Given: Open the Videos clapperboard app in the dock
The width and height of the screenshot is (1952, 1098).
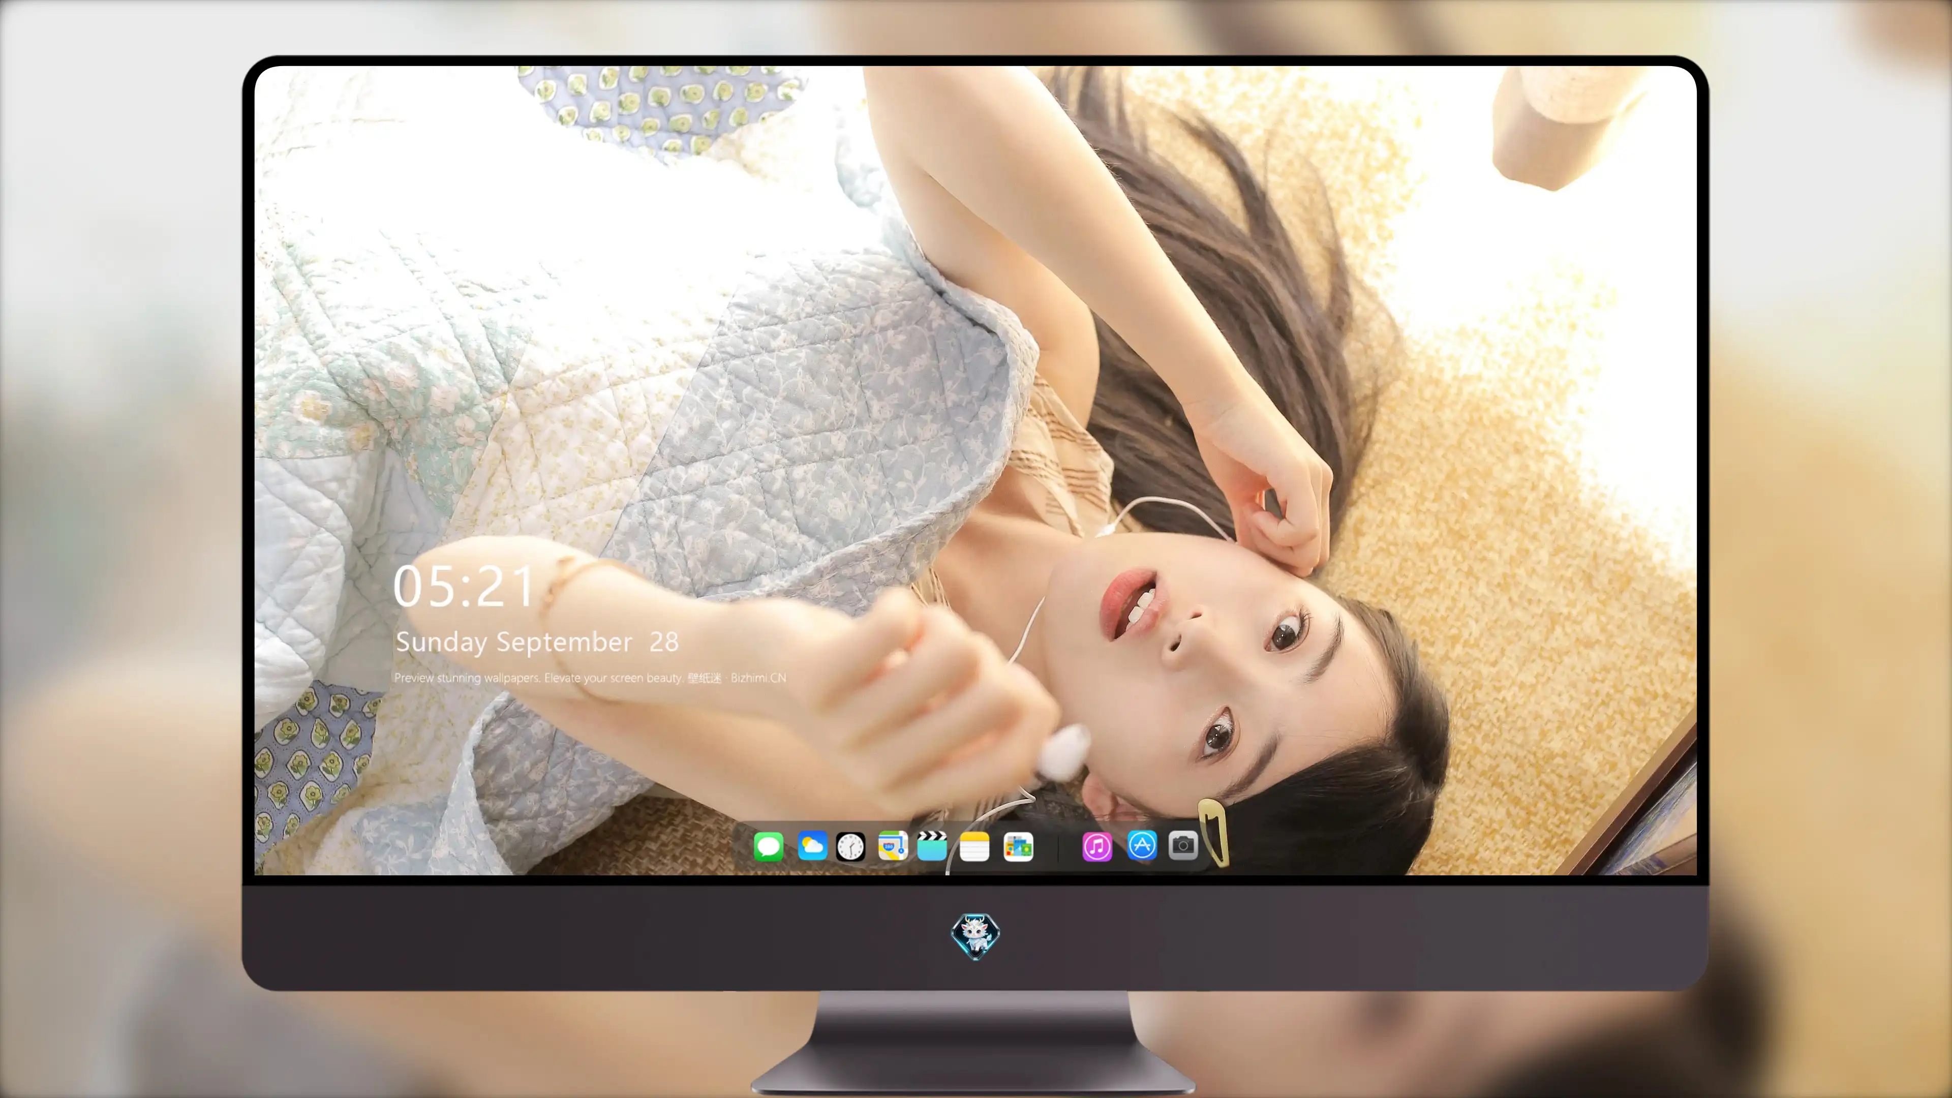Looking at the screenshot, I should point(932,846).
